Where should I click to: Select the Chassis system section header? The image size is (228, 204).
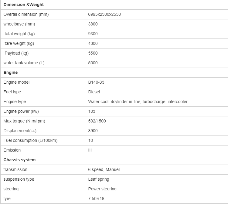(x=19, y=160)
